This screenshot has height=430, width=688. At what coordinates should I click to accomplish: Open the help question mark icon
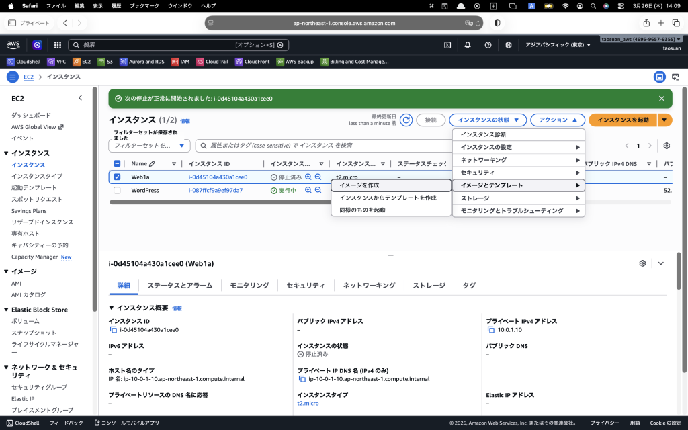click(x=488, y=45)
